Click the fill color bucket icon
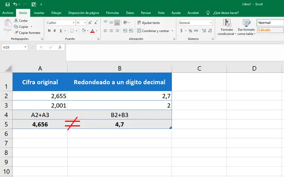The image size is (284, 177). [83, 30]
